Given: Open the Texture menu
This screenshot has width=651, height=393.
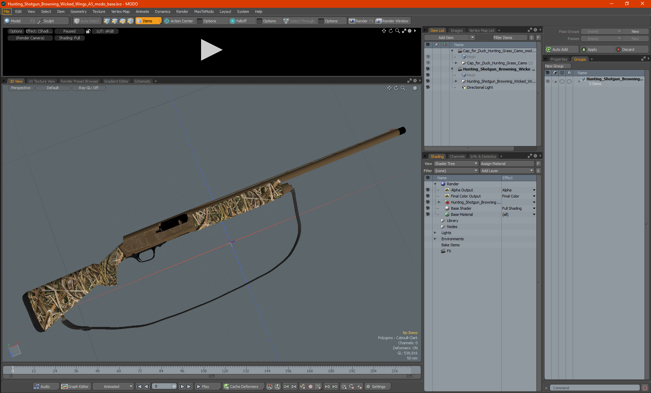Looking at the screenshot, I should tap(99, 12).
